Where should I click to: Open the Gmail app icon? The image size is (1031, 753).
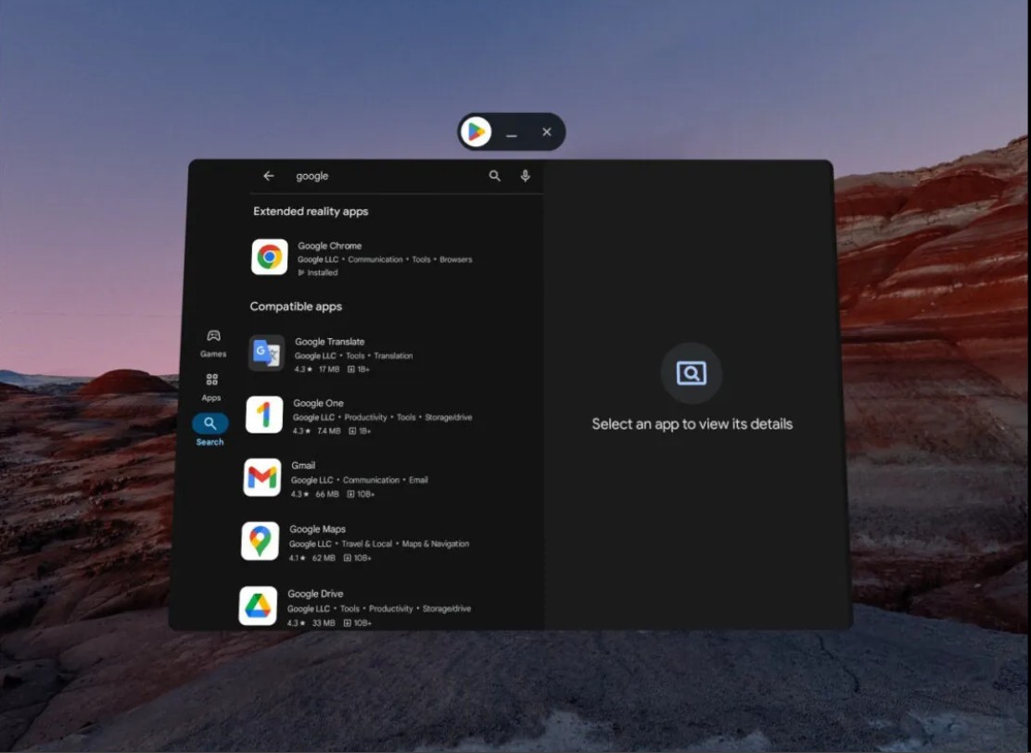(x=262, y=478)
